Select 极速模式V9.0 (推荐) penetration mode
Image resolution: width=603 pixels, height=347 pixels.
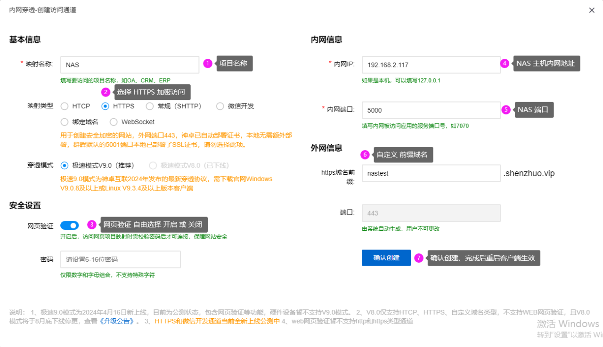pos(65,165)
